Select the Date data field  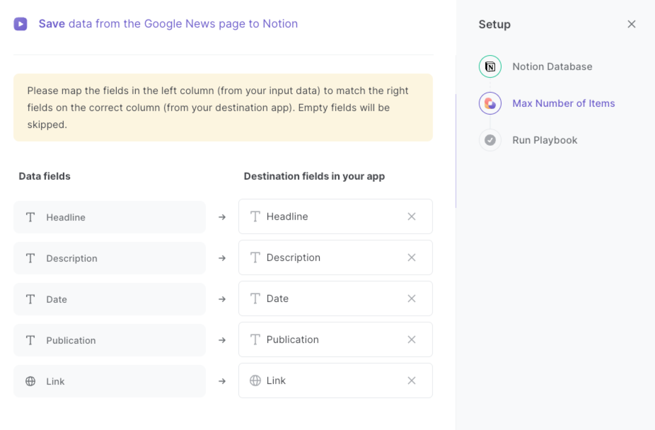(x=110, y=299)
